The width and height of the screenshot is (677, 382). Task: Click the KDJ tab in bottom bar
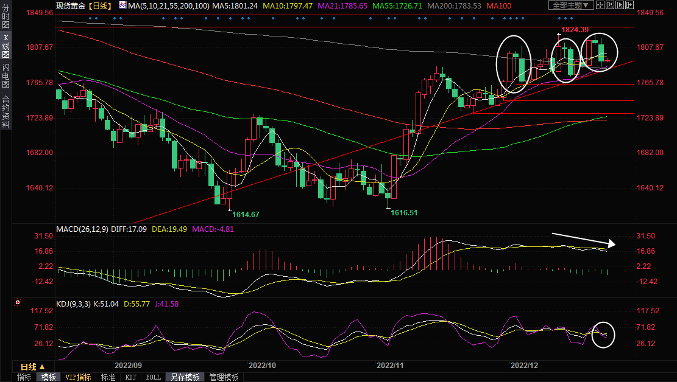coord(130,377)
